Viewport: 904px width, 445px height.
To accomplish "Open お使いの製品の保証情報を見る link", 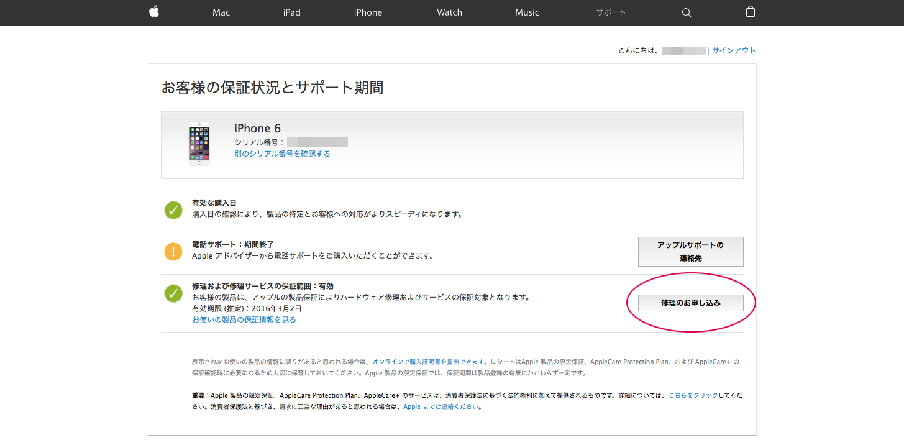I will pos(244,319).
